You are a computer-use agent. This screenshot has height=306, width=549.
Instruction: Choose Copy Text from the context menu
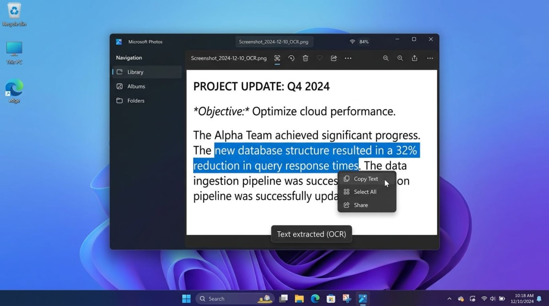[365, 179]
